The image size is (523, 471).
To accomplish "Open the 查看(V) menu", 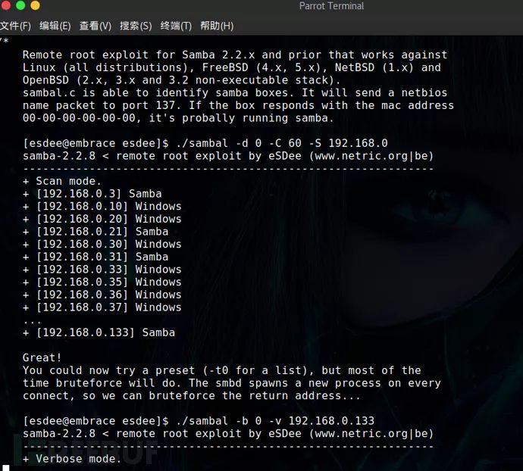I will (96, 26).
